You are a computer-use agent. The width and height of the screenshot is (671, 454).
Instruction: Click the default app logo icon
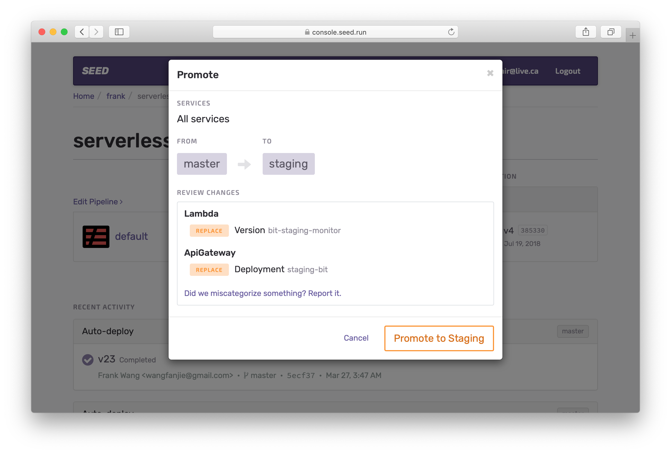(x=96, y=236)
